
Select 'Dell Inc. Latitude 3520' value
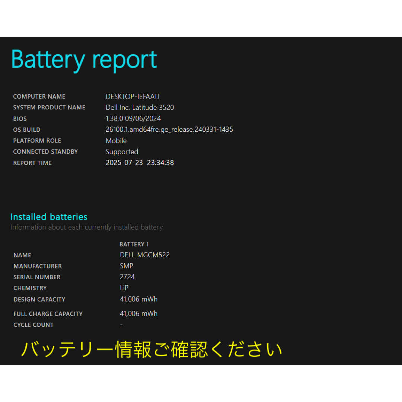(140, 108)
